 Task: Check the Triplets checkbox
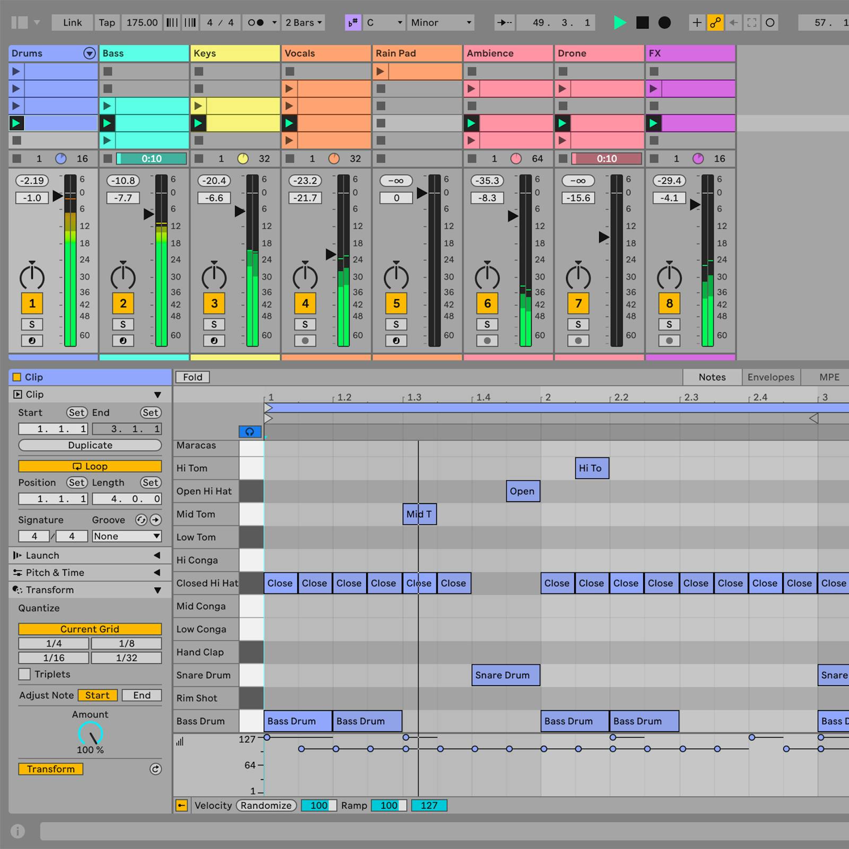coord(24,674)
